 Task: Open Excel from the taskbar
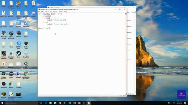(70, 103)
